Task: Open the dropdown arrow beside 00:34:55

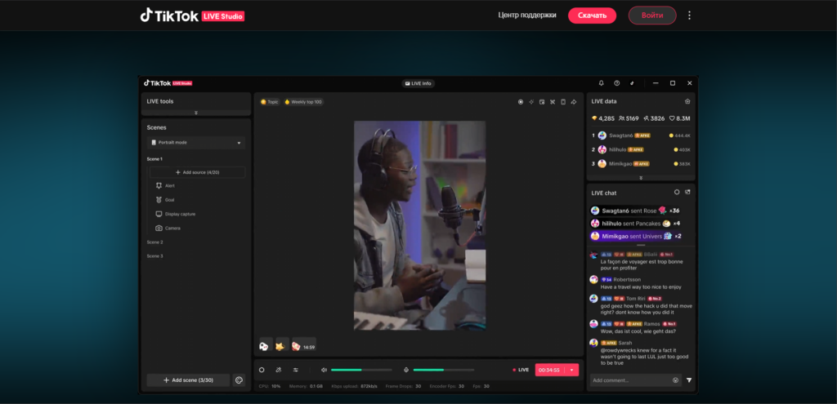Action: [571, 370]
